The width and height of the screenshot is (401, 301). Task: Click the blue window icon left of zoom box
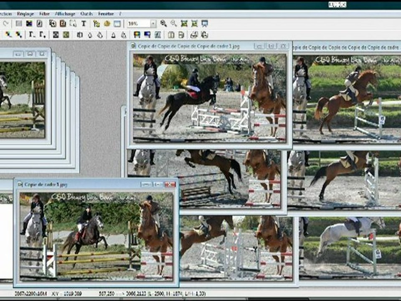pos(117,23)
